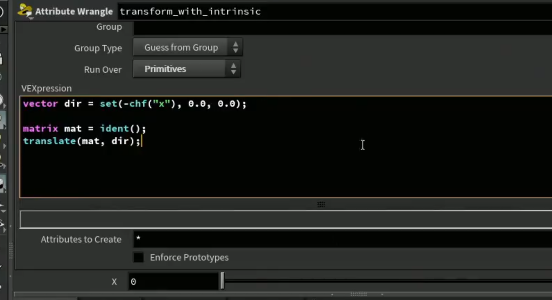Click the vertical dotted grip on left edge

[x=11, y=250]
